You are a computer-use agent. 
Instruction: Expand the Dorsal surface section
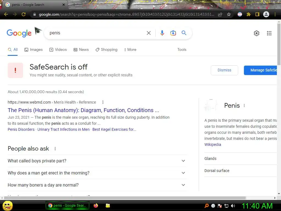(240, 171)
